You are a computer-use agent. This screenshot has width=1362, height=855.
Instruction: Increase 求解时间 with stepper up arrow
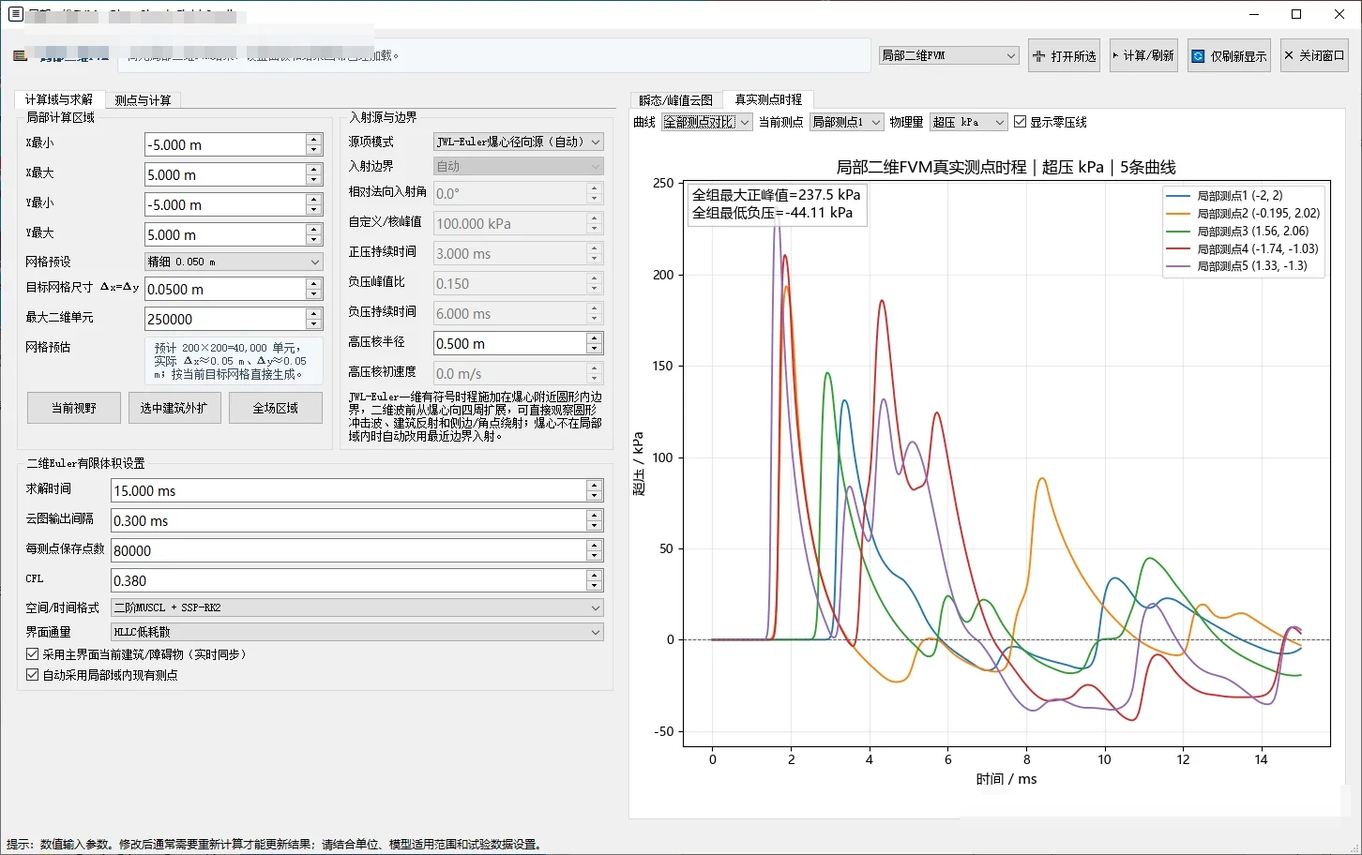click(595, 486)
